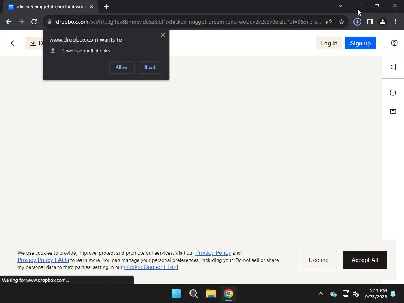Open the notifications bell icon
Screen dimensions: 404x303
click(x=393, y=294)
